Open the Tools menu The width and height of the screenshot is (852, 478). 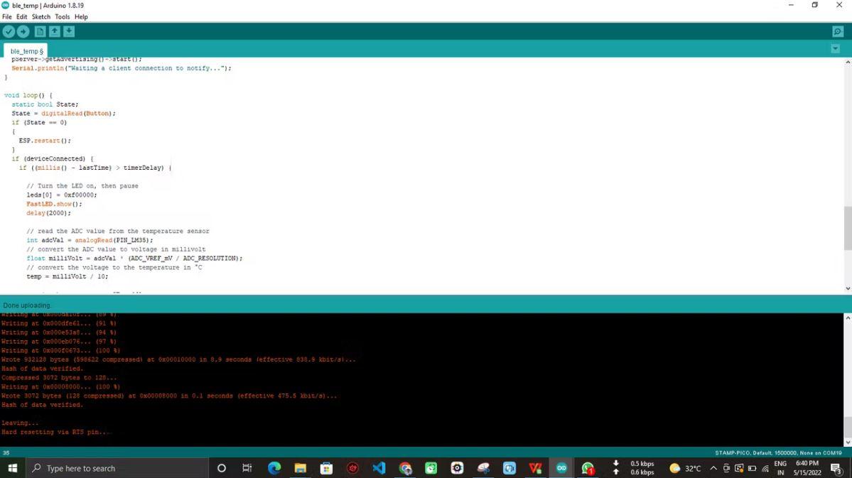tap(63, 17)
